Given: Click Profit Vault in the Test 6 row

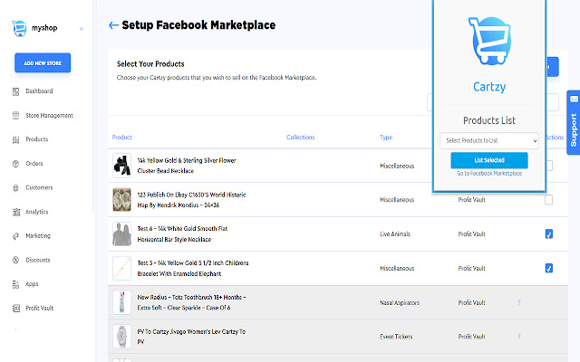Looking at the screenshot, I should (x=471, y=234).
